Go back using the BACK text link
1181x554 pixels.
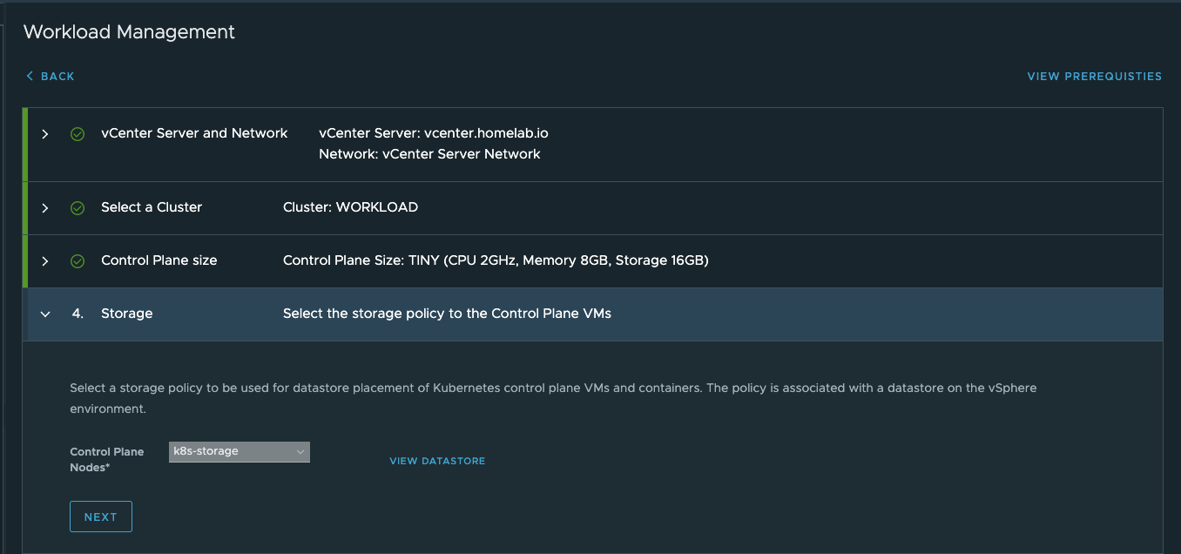click(57, 77)
